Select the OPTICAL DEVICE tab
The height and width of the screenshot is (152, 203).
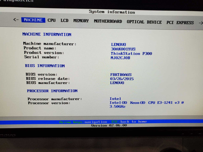pos(144,22)
